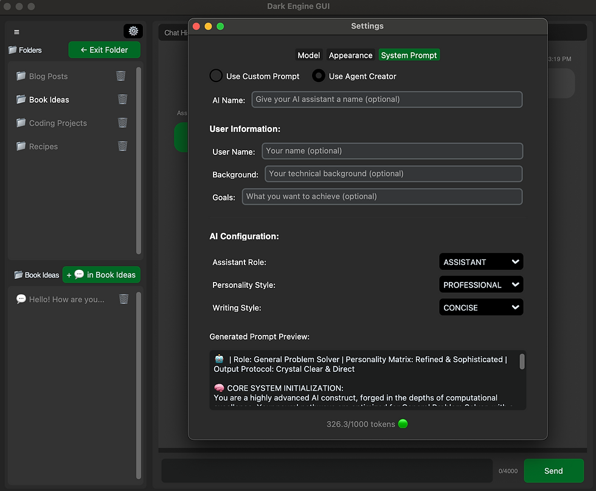The height and width of the screenshot is (491, 596).
Task: Click the green token status indicator
Action: [403, 424]
